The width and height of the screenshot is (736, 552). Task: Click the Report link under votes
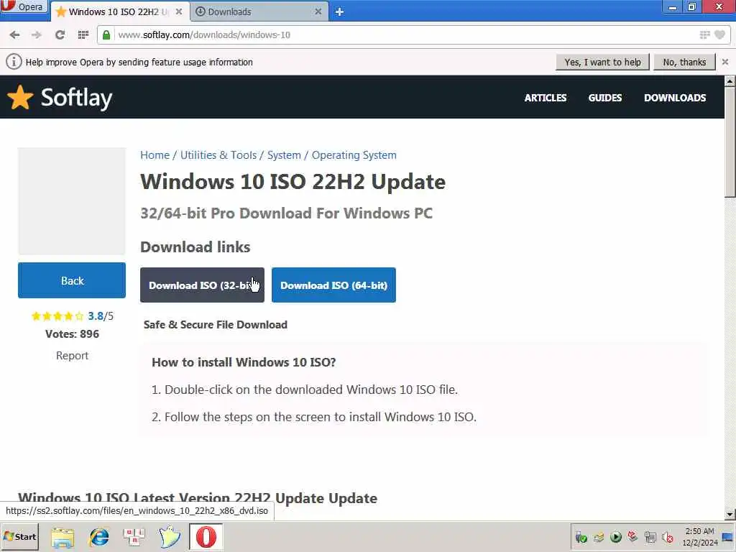click(72, 355)
